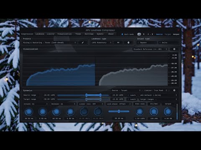Click the Target range minimum -30.00 LUFS field
The height and width of the screenshot is (150, 201).
click(x=49, y=99)
